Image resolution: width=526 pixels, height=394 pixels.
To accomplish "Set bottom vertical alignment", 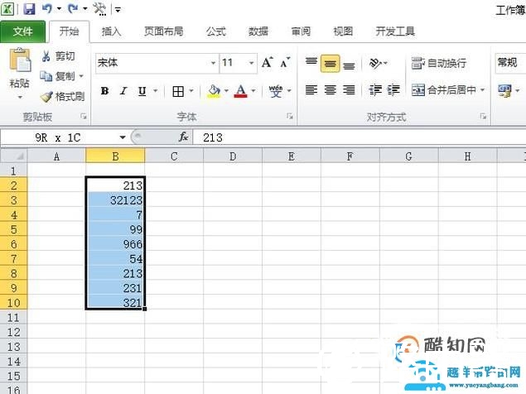I will tap(349, 64).
